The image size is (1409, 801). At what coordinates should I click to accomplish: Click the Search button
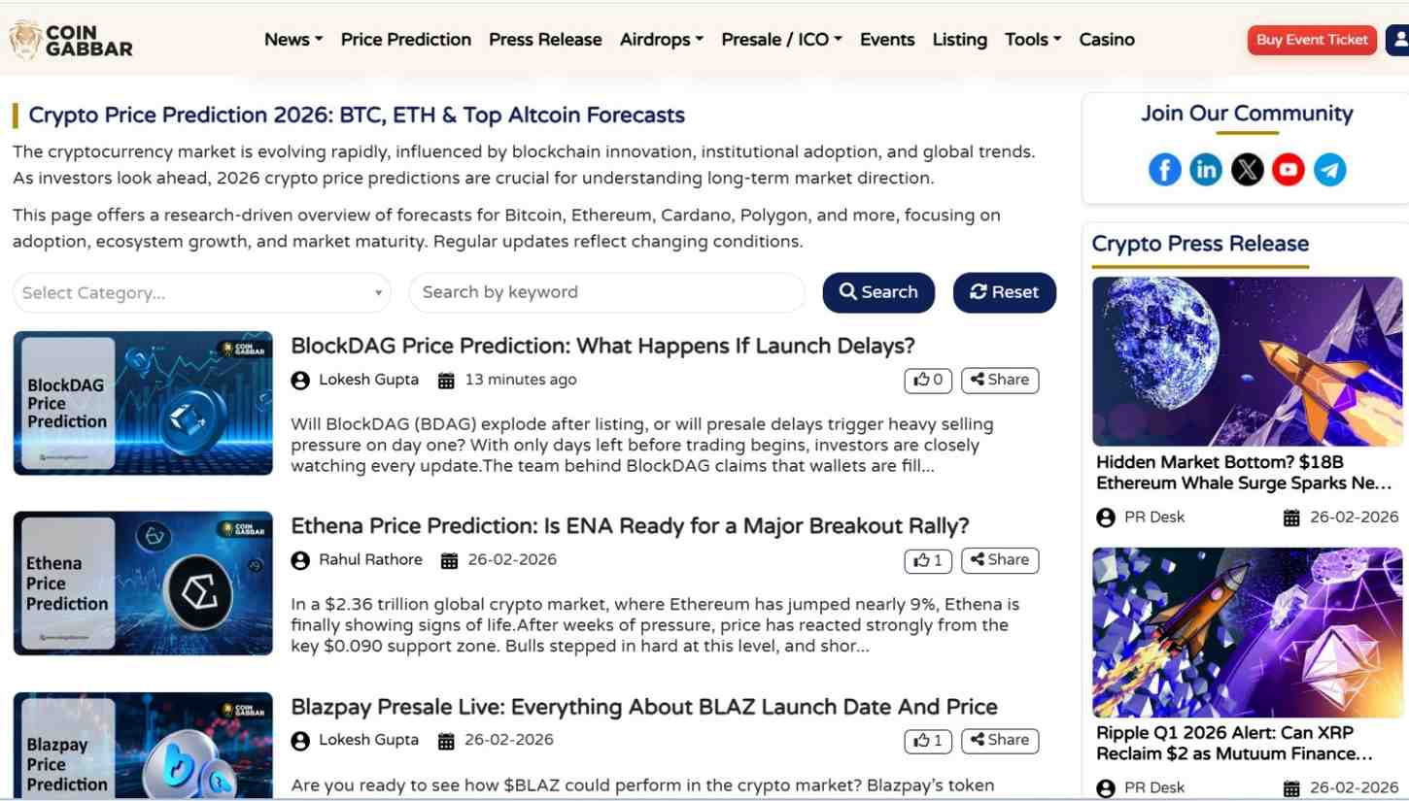878,292
